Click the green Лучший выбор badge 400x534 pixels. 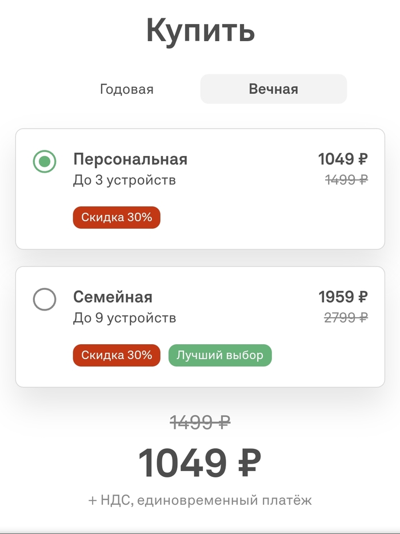coord(220,355)
